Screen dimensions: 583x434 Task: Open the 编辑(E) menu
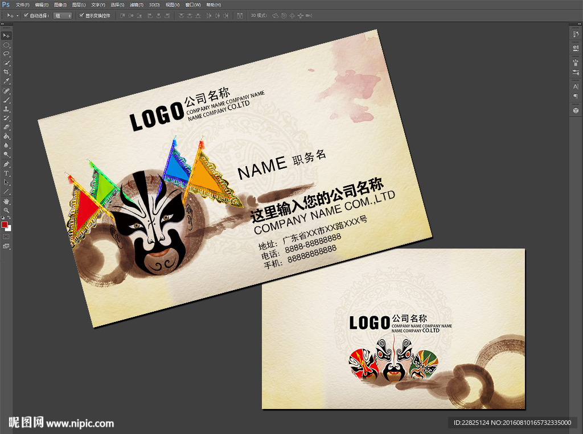pos(42,5)
